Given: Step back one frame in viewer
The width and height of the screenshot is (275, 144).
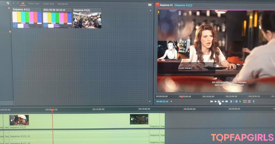Looking at the screenshot, I should tap(215, 101).
